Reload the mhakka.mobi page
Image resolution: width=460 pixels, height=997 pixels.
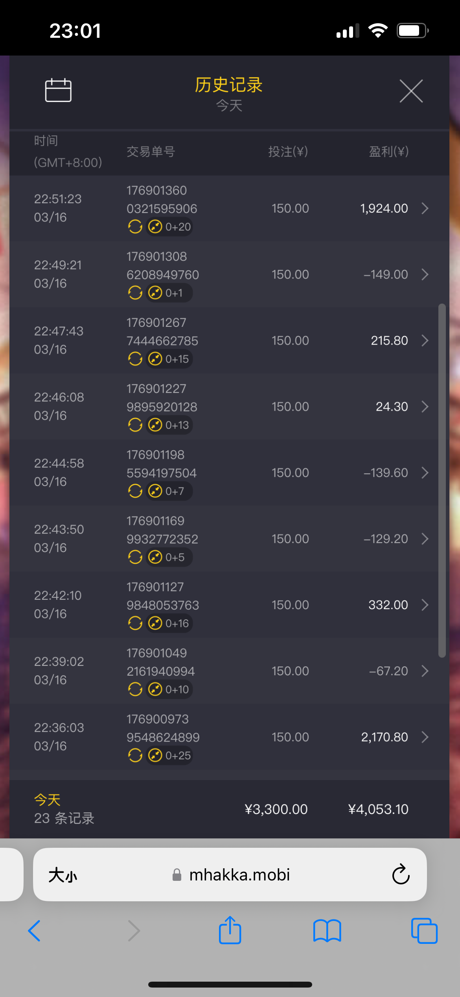(x=401, y=875)
